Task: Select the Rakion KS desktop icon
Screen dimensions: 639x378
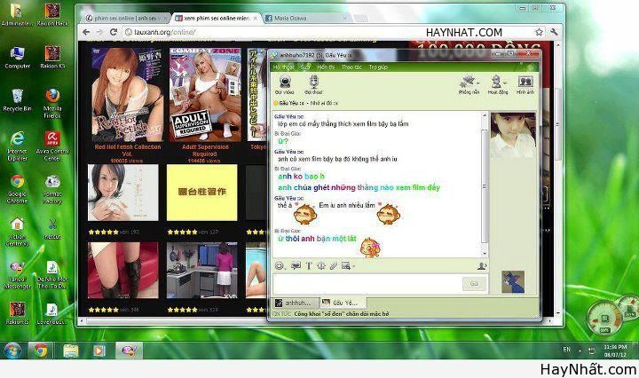Action: click(52, 58)
